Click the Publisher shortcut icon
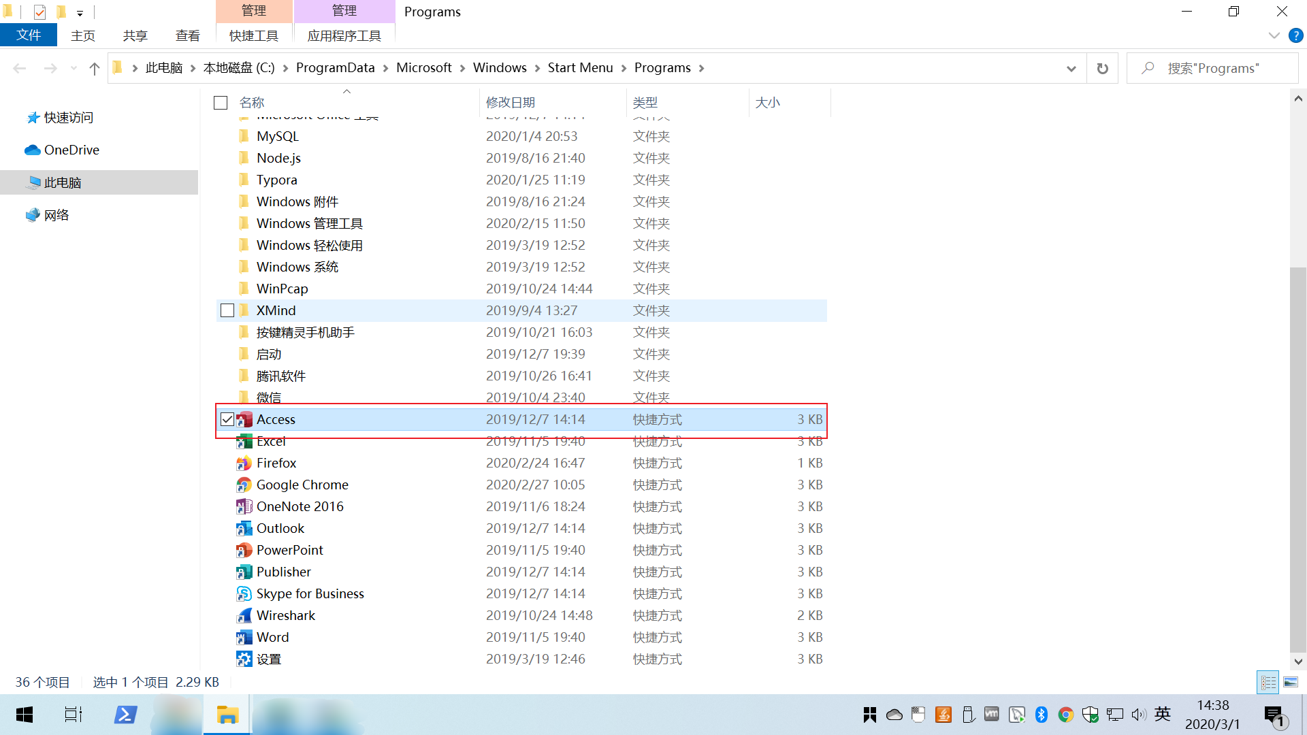 (x=244, y=572)
